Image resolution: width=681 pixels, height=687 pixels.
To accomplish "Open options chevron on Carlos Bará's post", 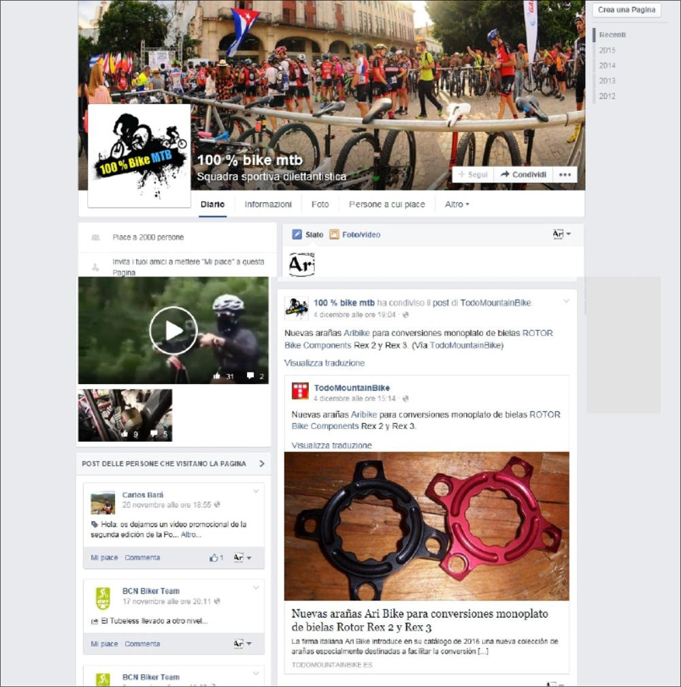I will tap(256, 491).
